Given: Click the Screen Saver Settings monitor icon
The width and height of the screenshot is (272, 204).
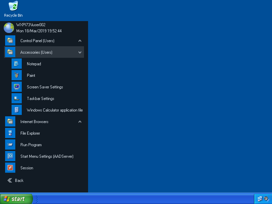Looking at the screenshot, I should 16,87.
